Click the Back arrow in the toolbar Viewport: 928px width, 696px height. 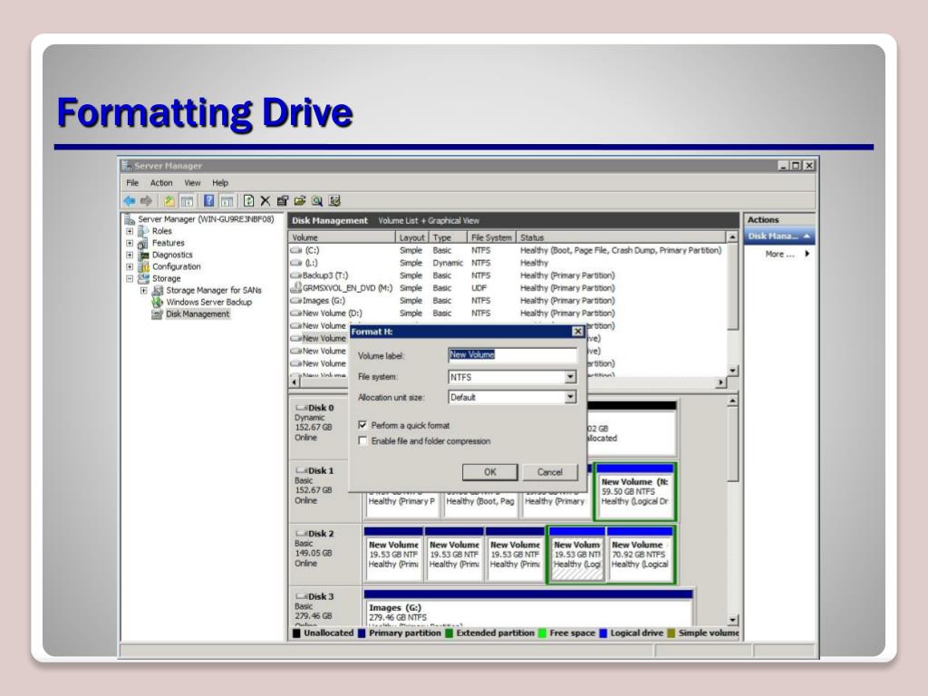click(129, 201)
